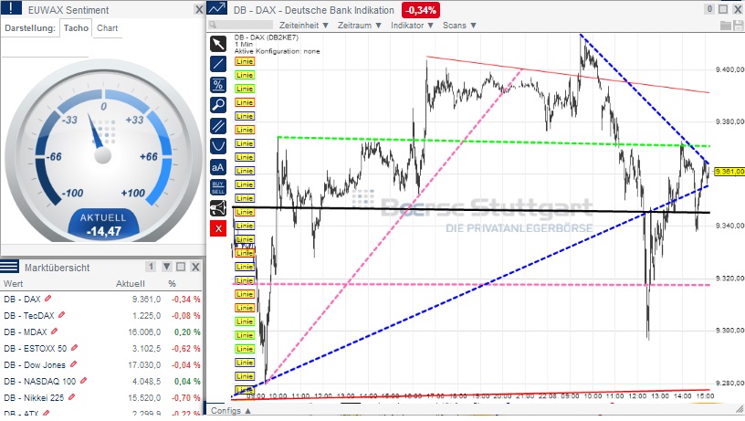This screenshot has width=745, height=421.
Task: Open the Marktübersicht triangle dropdown menu
Action: click(x=167, y=267)
